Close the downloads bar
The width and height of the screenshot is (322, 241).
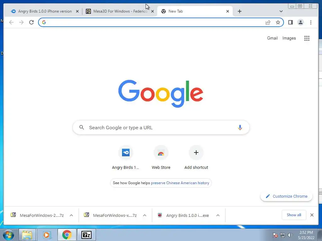point(312,215)
